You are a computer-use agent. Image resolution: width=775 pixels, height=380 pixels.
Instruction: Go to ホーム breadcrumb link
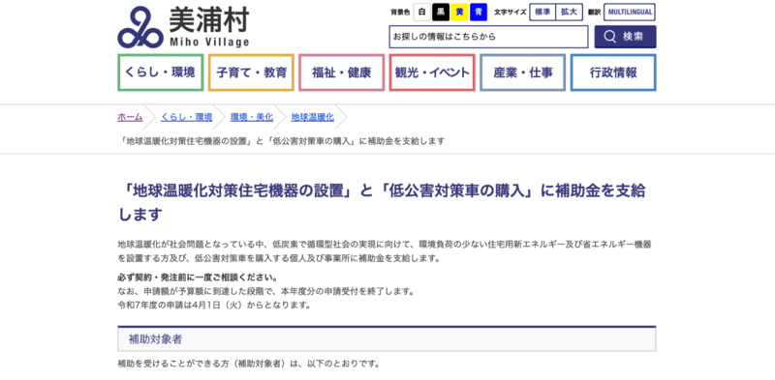[x=130, y=117]
